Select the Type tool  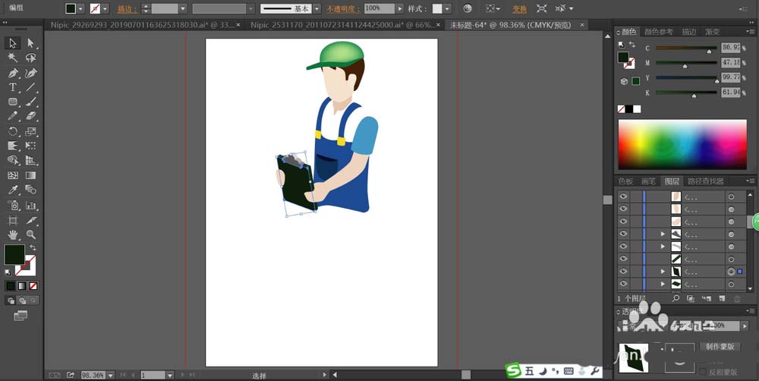tap(13, 87)
